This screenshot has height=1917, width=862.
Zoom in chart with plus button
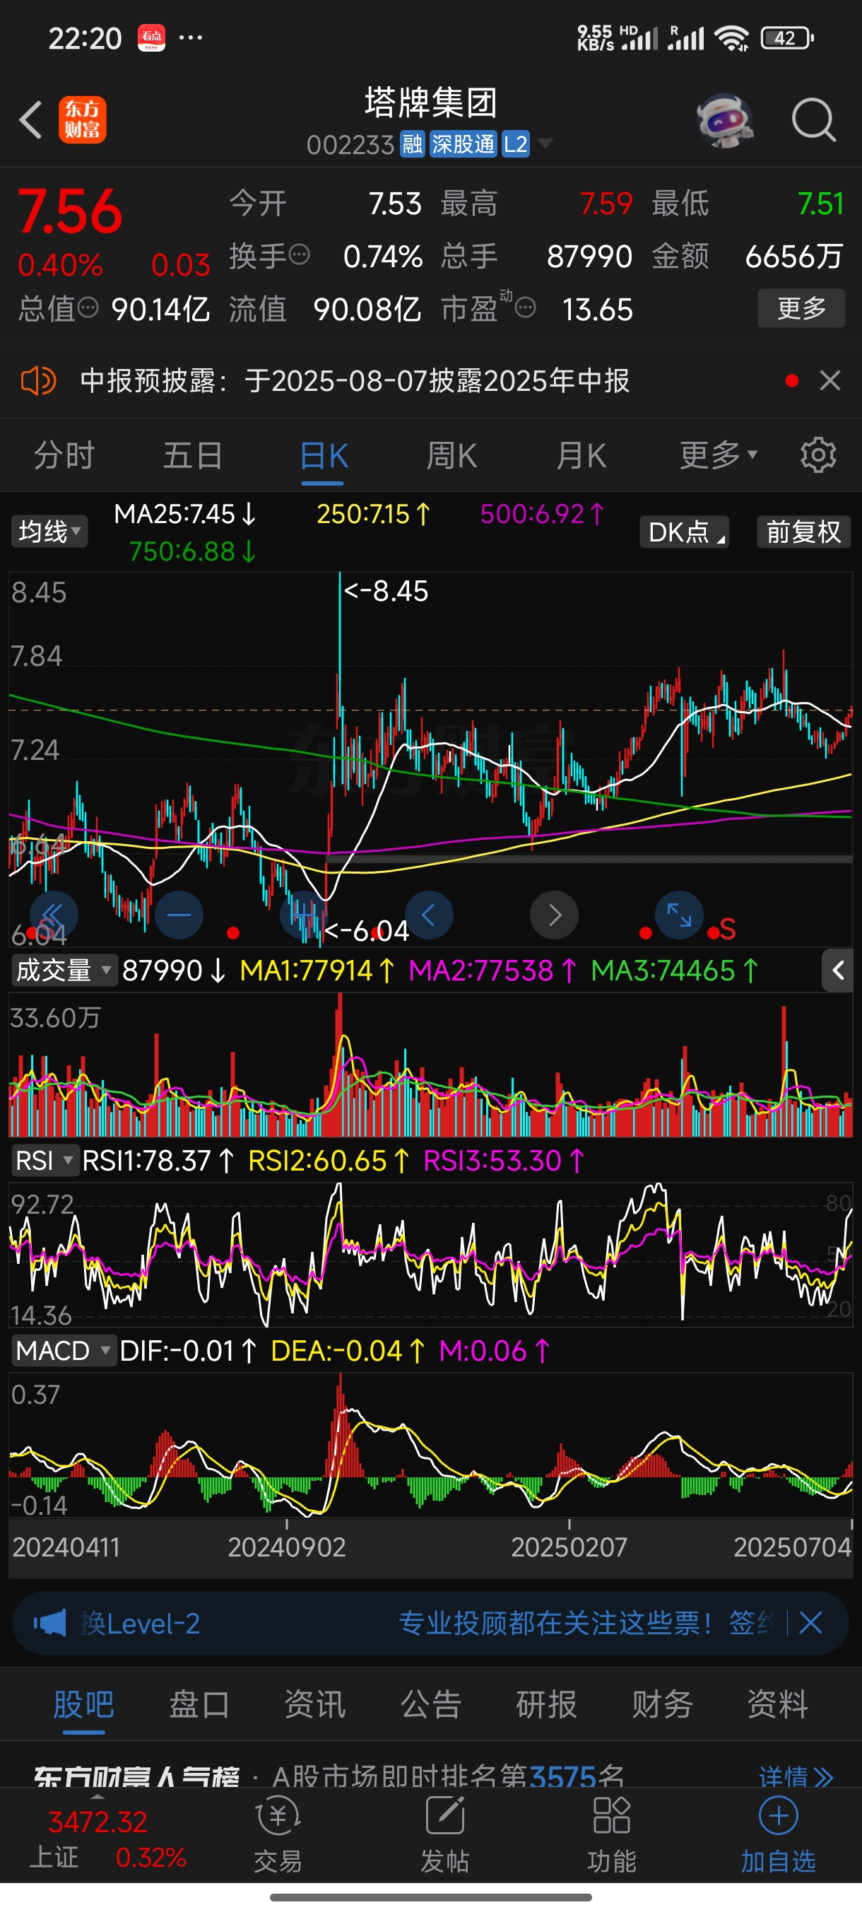point(305,915)
